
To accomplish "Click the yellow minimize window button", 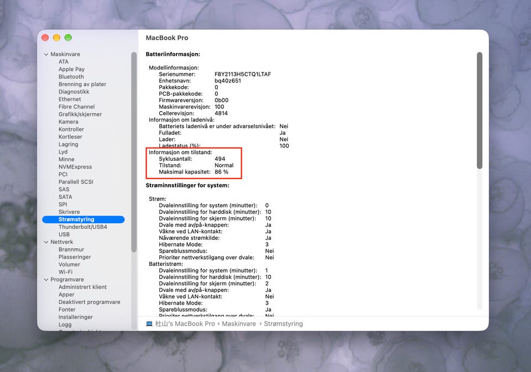I will point(56,38).
